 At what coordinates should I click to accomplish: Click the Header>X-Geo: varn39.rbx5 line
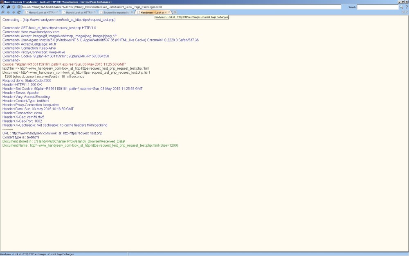[23, 117]
